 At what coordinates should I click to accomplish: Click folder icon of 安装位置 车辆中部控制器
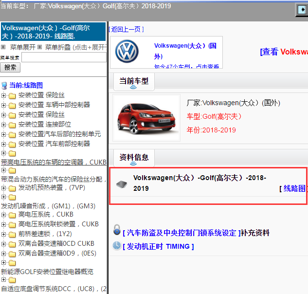[x=12, y=106]
